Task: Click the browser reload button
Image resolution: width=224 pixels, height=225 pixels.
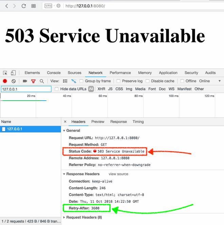Action: pyautogui.click(x=23, y=6)
